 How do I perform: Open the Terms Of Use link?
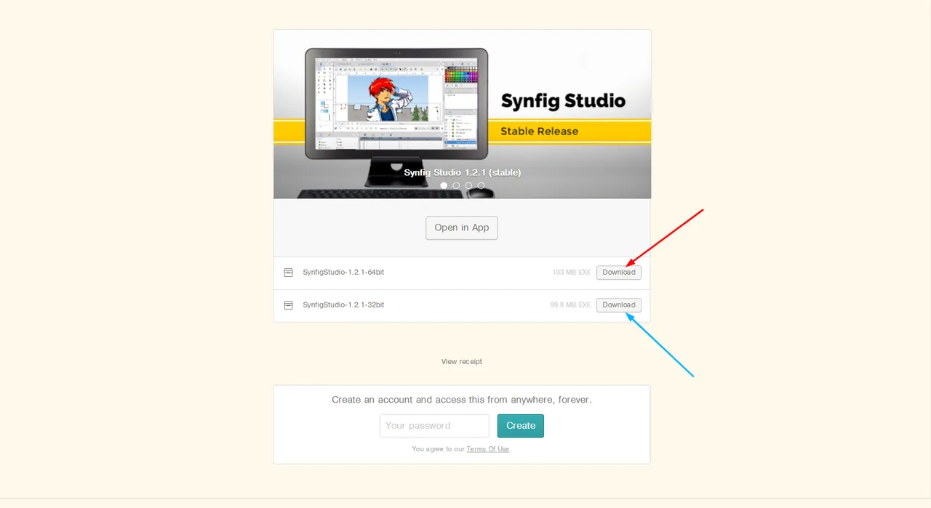pos(488,449)
